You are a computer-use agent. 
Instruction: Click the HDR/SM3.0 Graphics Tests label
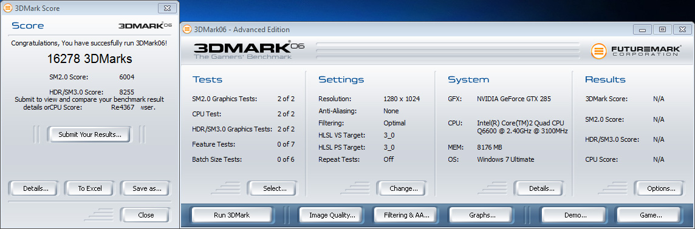232,129
